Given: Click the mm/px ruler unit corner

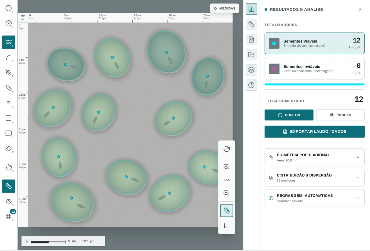Looking at the screenshot, I should click(23, 18).
